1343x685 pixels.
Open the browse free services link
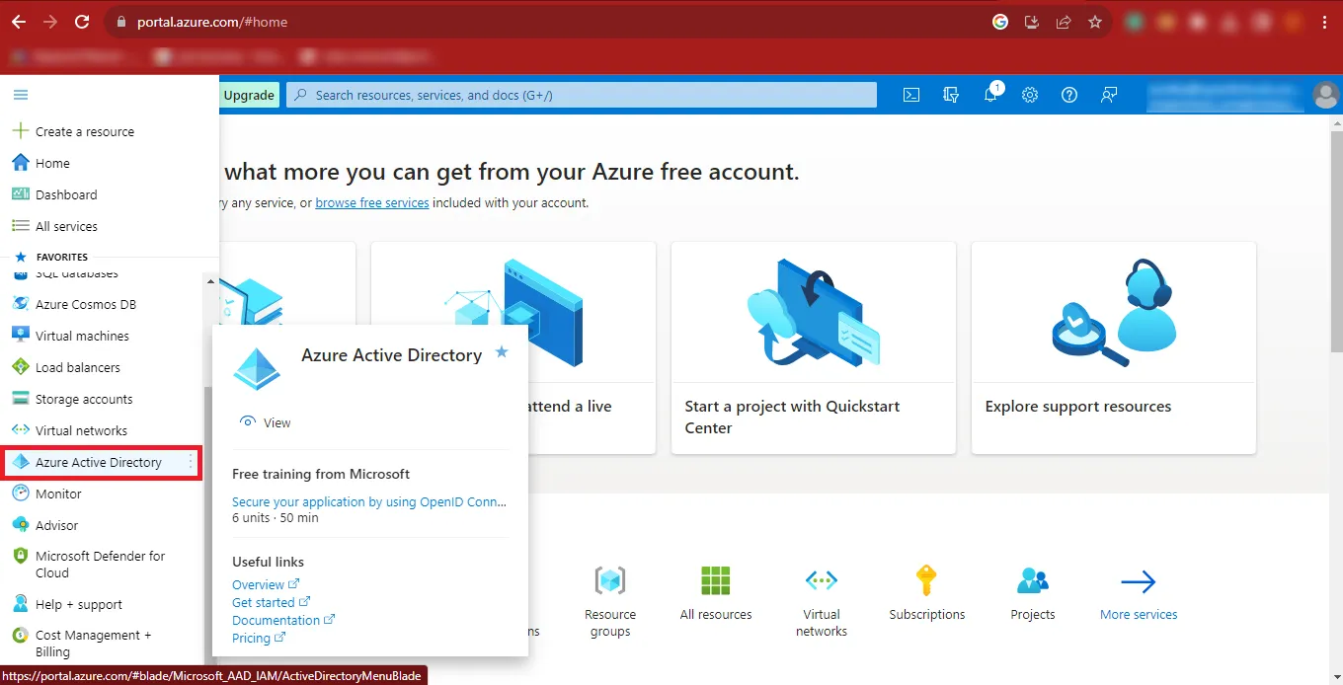coord(372,202)
